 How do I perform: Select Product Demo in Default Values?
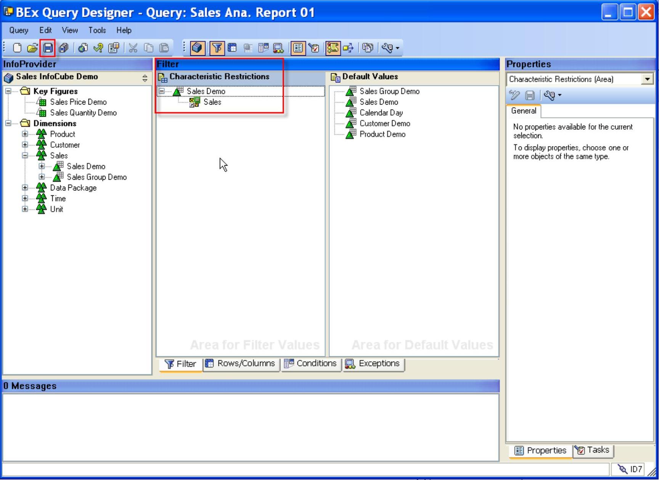tap(383, 134)
